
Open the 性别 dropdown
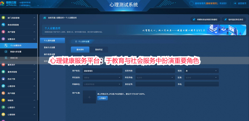pyautogui.click(x=201, y=71)
